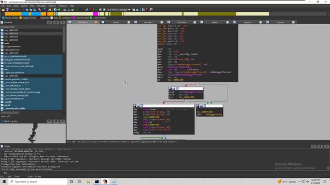The image size is (330, 185).
Task: Switch to the Structures tab
Action: [x=182, y=22]
